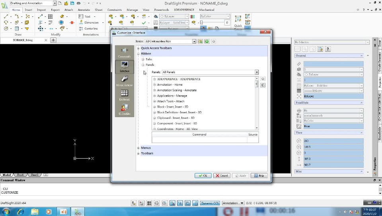Click the Cancel button in the dialog

point(222,175)
